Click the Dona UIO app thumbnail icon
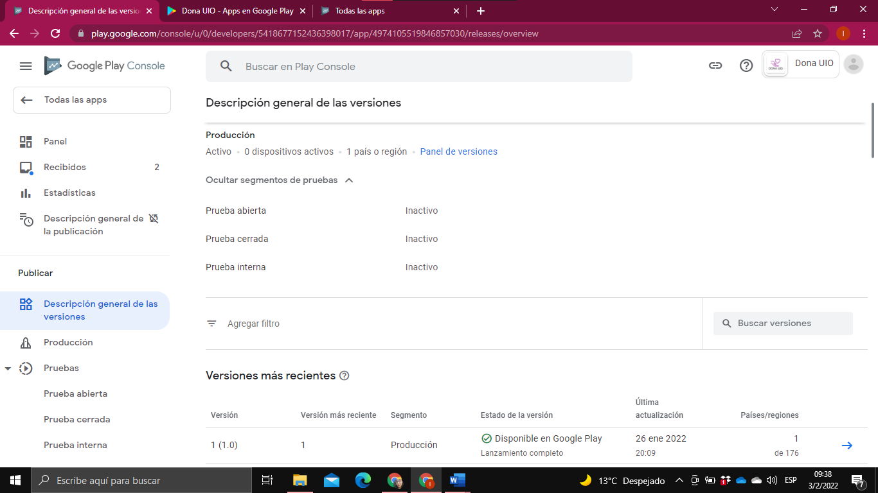 [775, 64]
